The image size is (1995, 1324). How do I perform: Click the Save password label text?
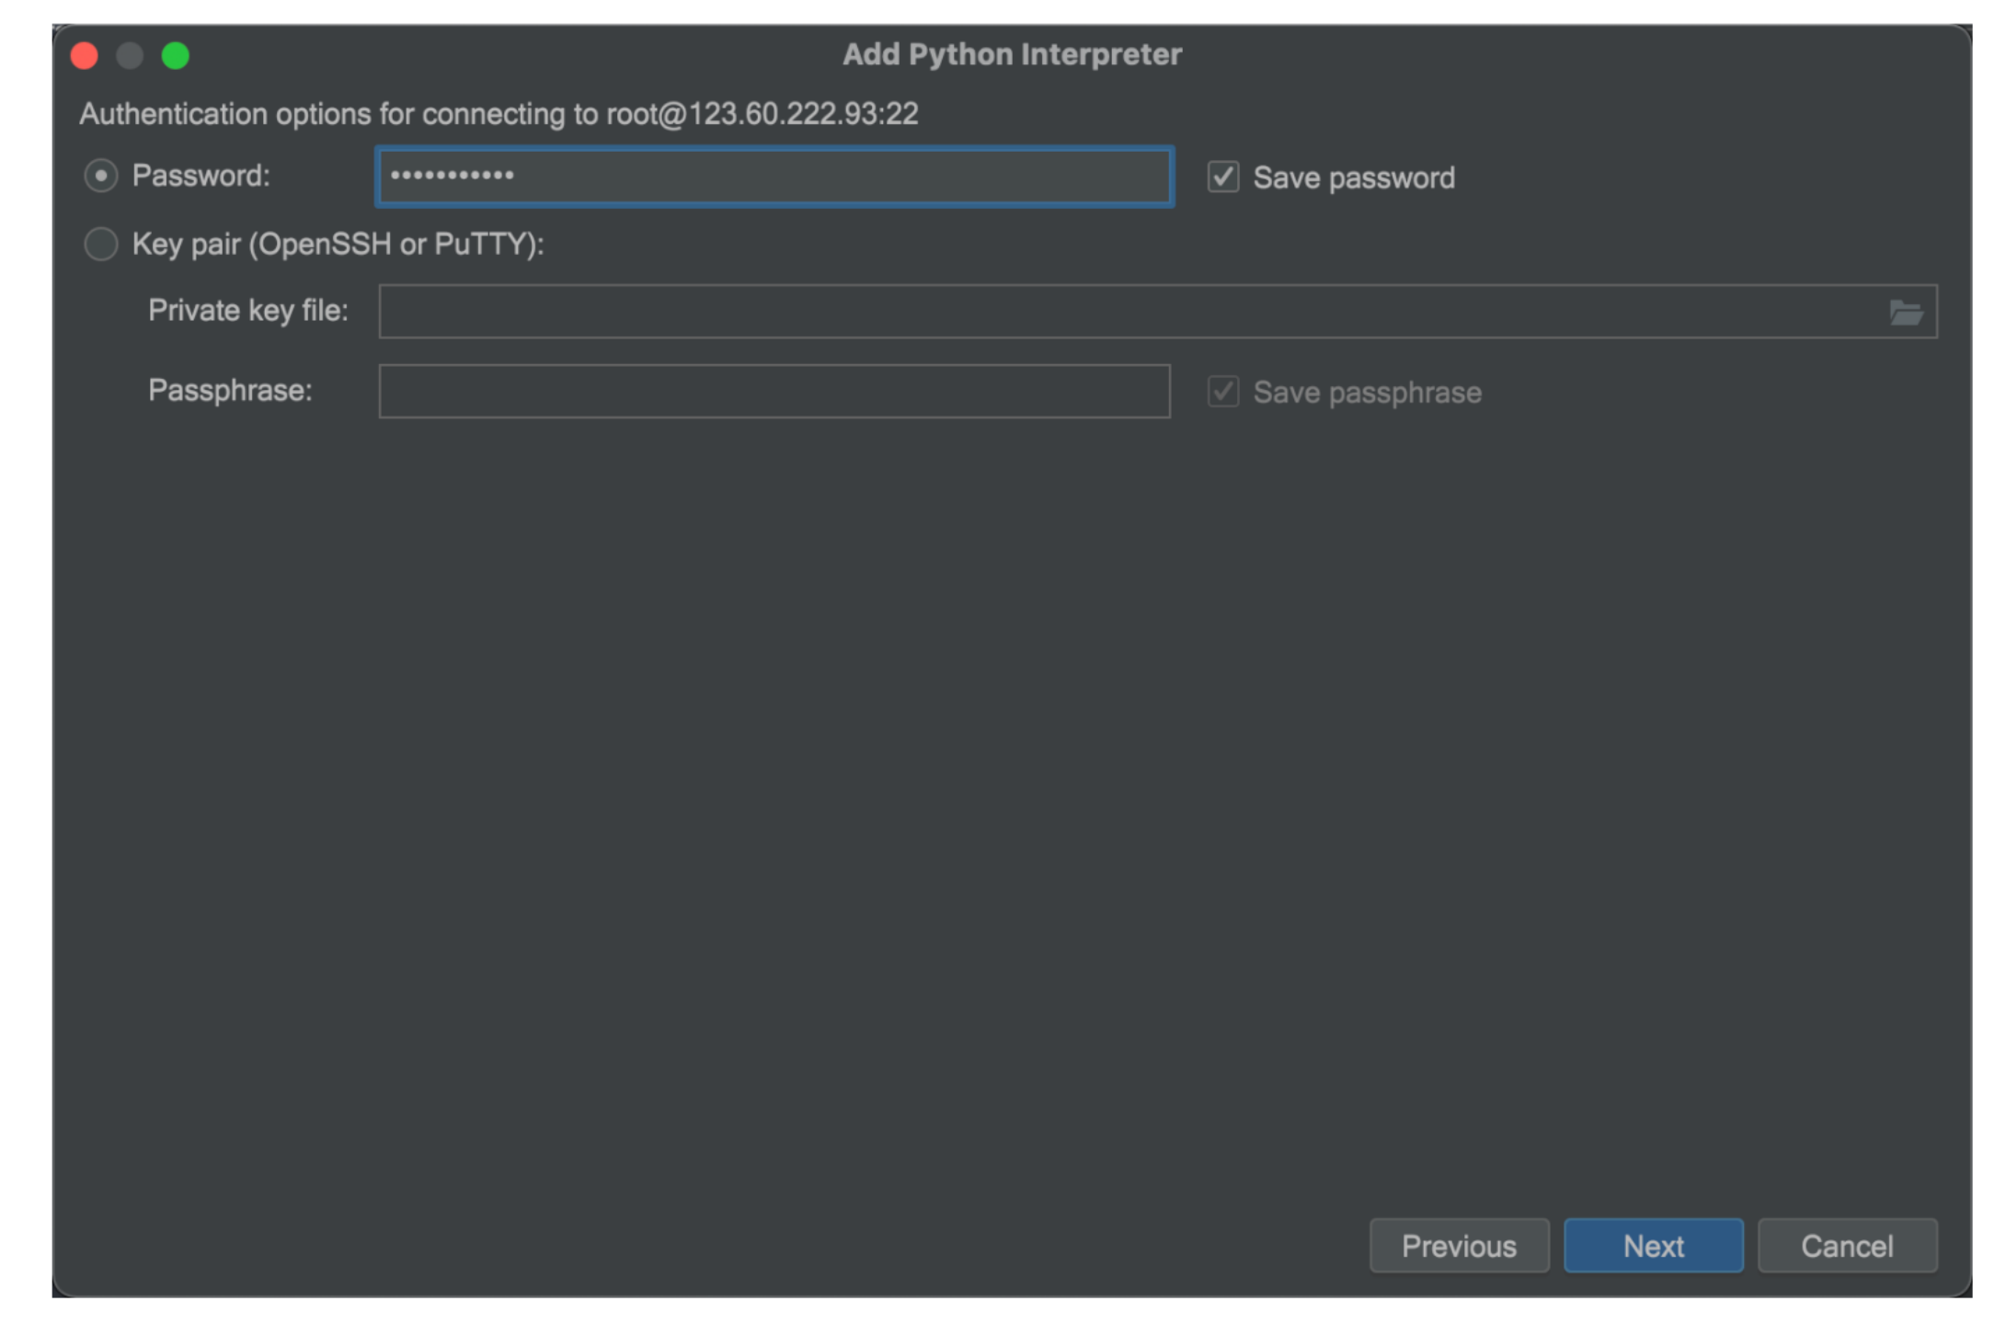tap(1354, 178)
